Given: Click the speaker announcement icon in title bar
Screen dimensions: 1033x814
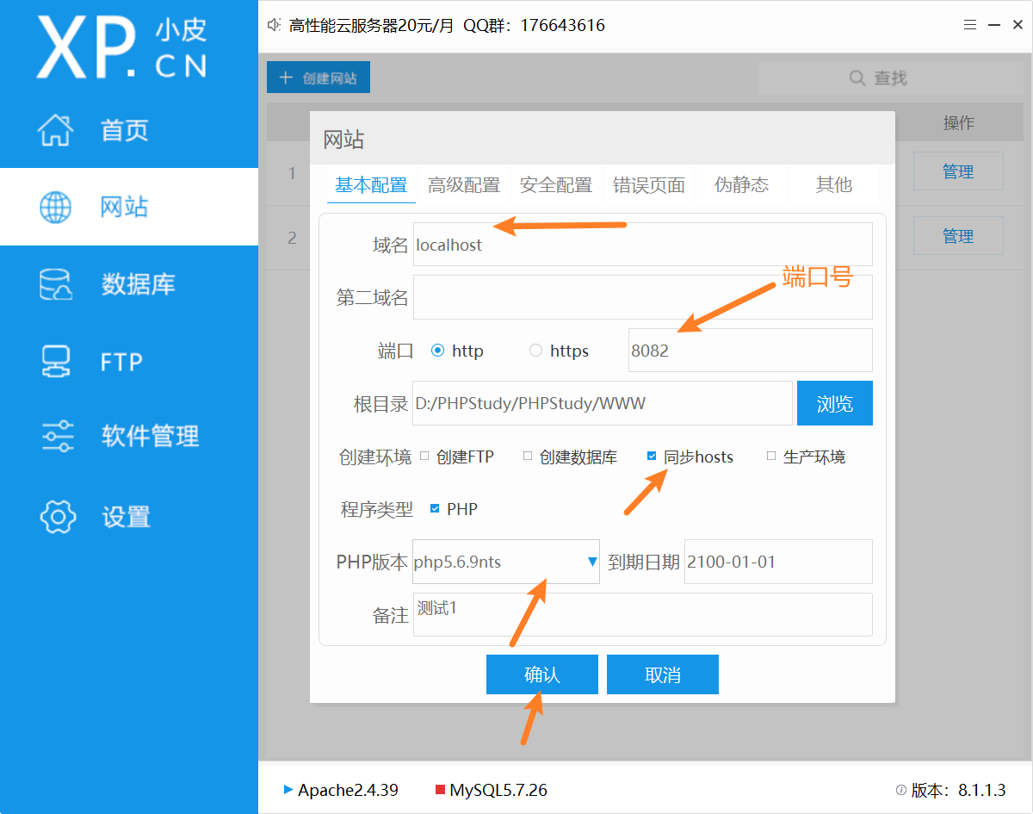Looking at the screenshot, I should [275, 25].
